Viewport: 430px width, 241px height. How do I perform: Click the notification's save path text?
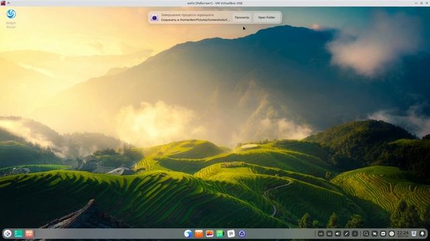tap(196, 19)
